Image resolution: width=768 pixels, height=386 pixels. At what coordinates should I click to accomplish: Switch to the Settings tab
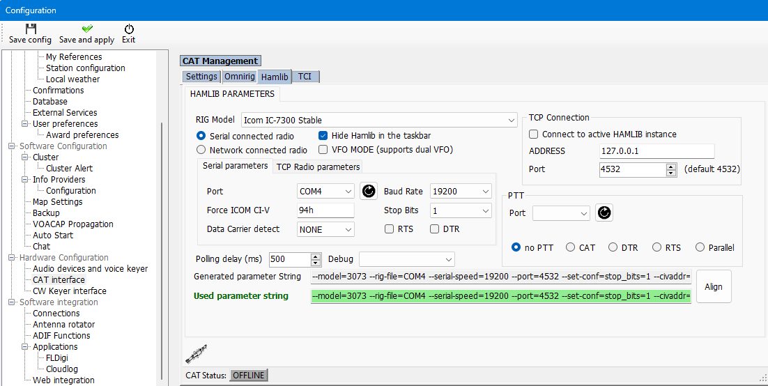tap(201, 77)
